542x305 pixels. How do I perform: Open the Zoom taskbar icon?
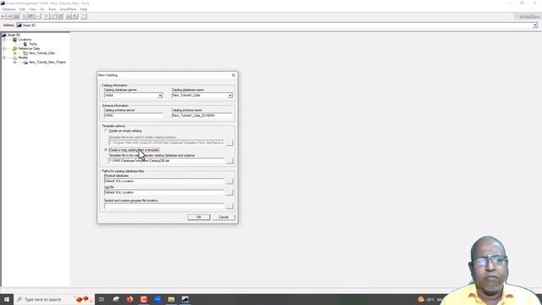point(158,299)
